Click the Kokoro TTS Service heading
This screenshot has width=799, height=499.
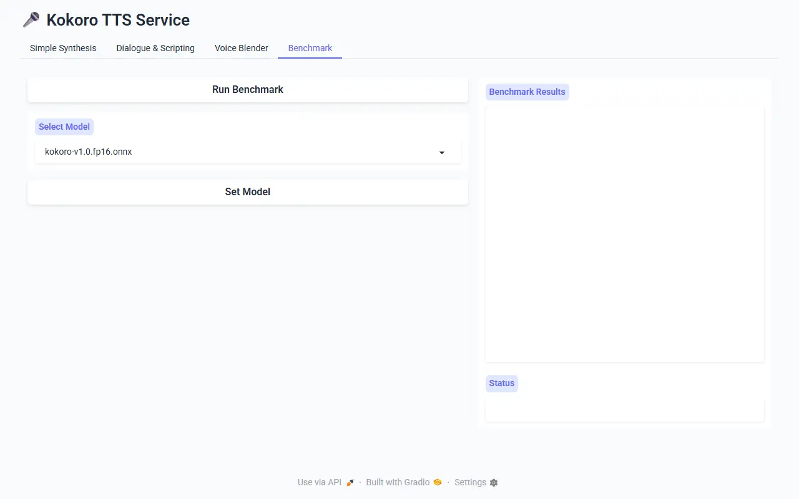pyautogui.click(x=118, y=20)
